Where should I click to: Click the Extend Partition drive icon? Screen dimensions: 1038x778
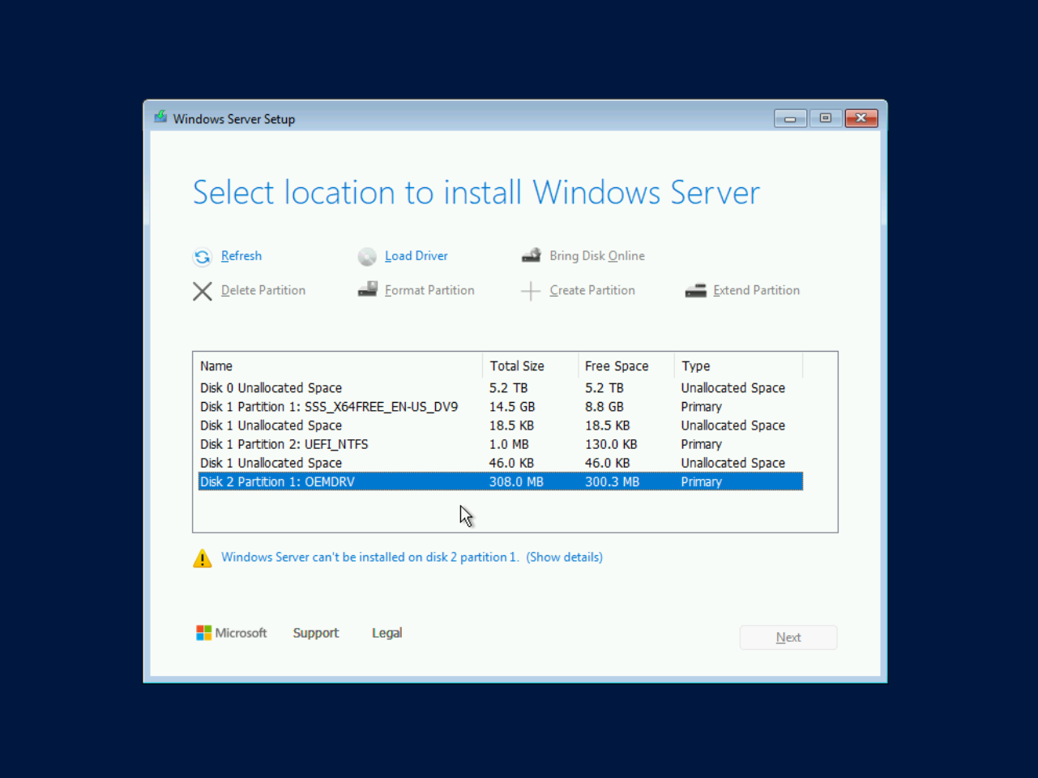(695, 291)
